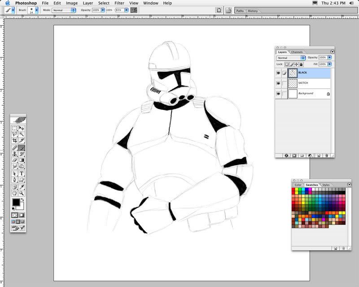Select the Path Selection arrow tool
Screen dimensions: 359x287
14,174
